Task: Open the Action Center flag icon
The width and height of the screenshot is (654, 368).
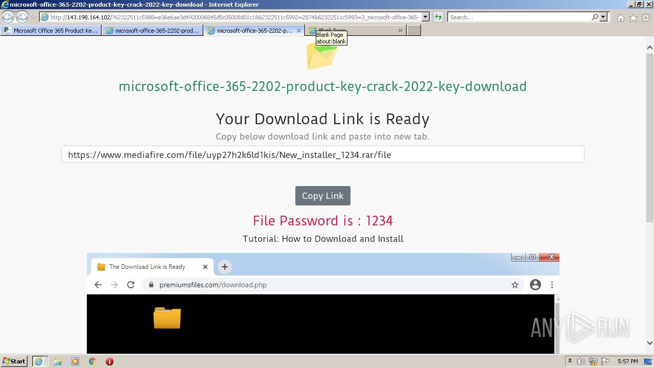Action: pyautogui.click(x=605, y=361)
